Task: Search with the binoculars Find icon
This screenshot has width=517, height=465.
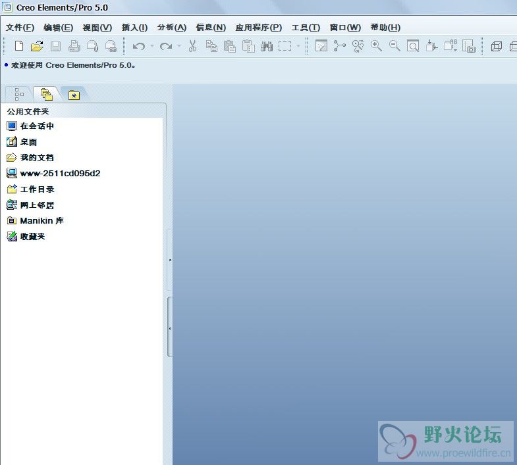Action: coord(267,46)
